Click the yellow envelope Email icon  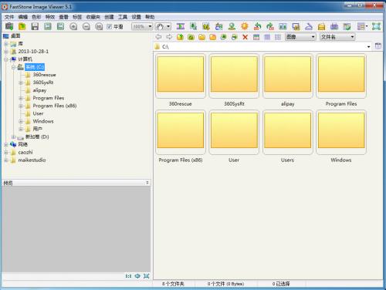click(x=321, y=26)
